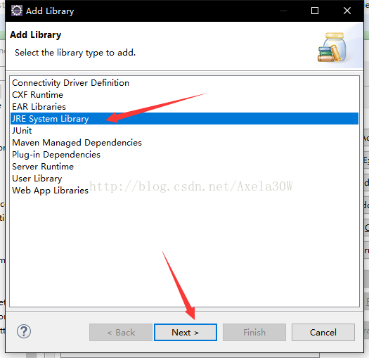This screenshot has width=369, height=358.
Task: Maximize the Add Library dialog
Action: click(x=315, y=11)
